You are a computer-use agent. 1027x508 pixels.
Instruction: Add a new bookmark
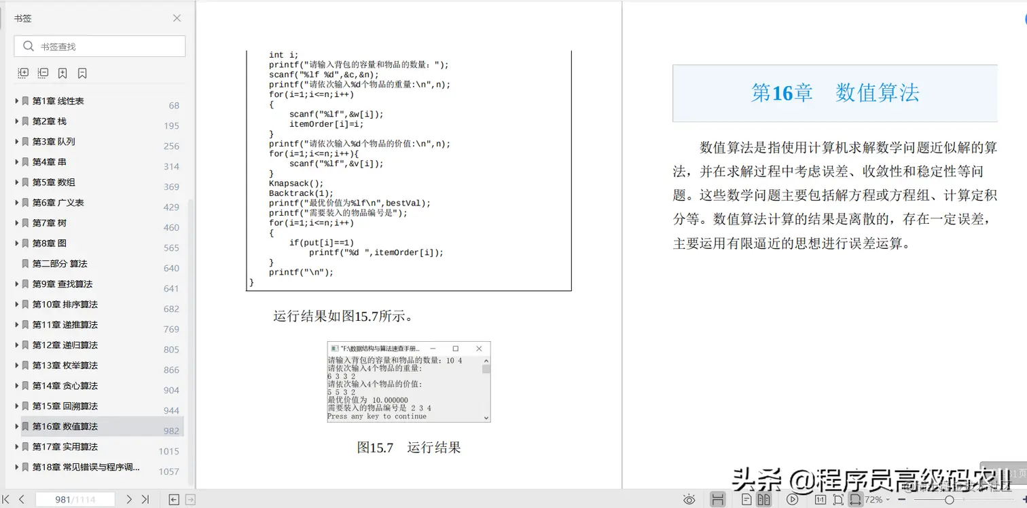[62, 73]
